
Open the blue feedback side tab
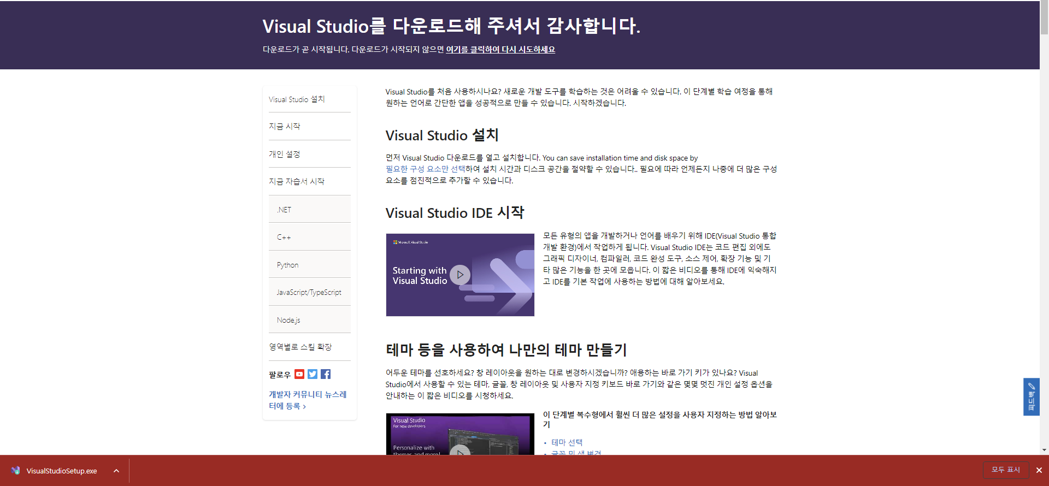point(1032,397)
